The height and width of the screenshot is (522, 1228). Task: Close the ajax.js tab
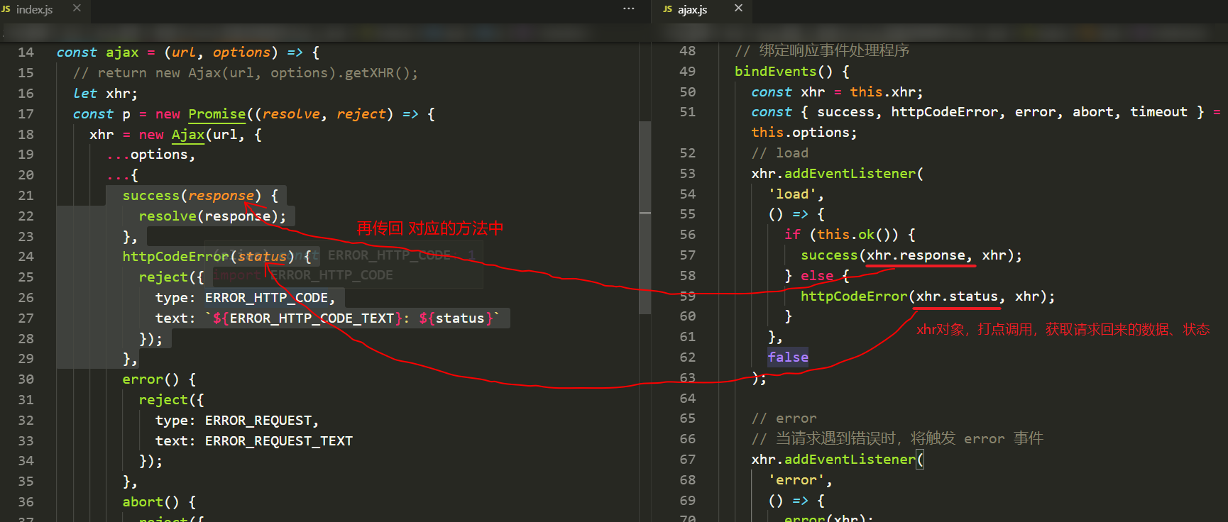(x=738, y=9)
